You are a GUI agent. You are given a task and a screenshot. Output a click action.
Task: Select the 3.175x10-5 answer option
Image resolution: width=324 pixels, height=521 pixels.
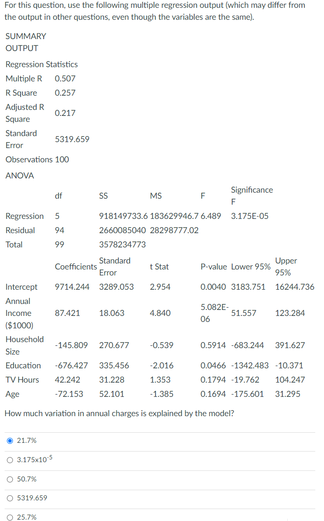click(x=10, y=459)
